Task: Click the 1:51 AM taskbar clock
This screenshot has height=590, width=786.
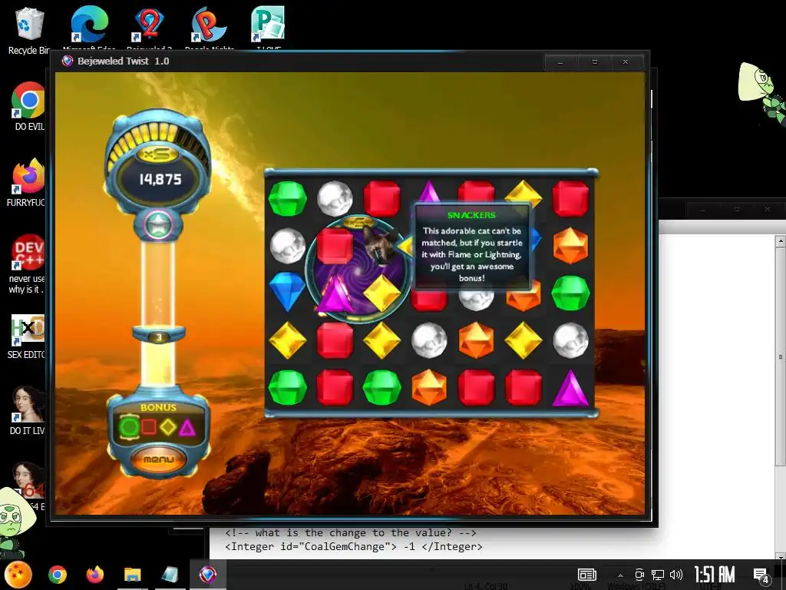Action: (715, 575)
